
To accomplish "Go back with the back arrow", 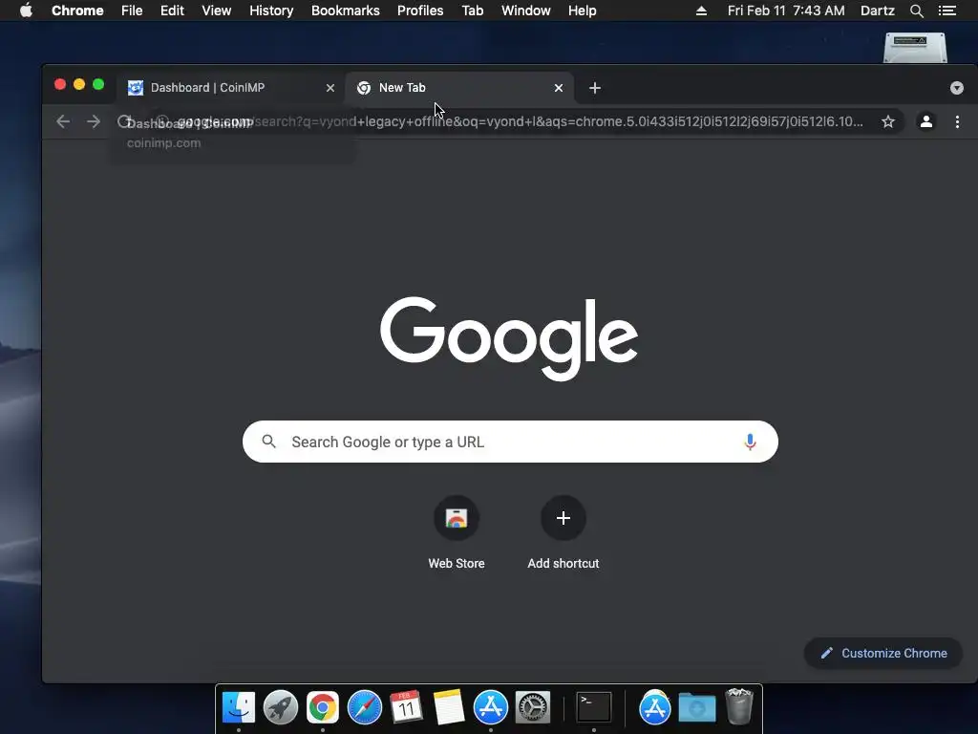I will coord(63,121).
